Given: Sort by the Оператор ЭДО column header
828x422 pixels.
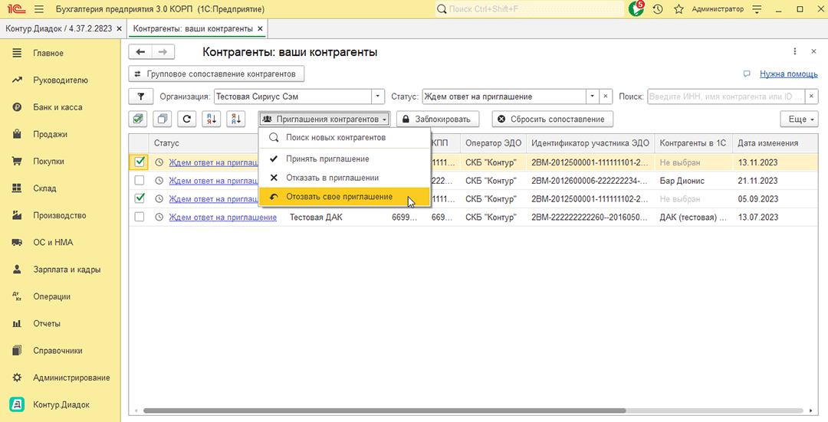Looking at the screenshot, I should tap(493, 143).
